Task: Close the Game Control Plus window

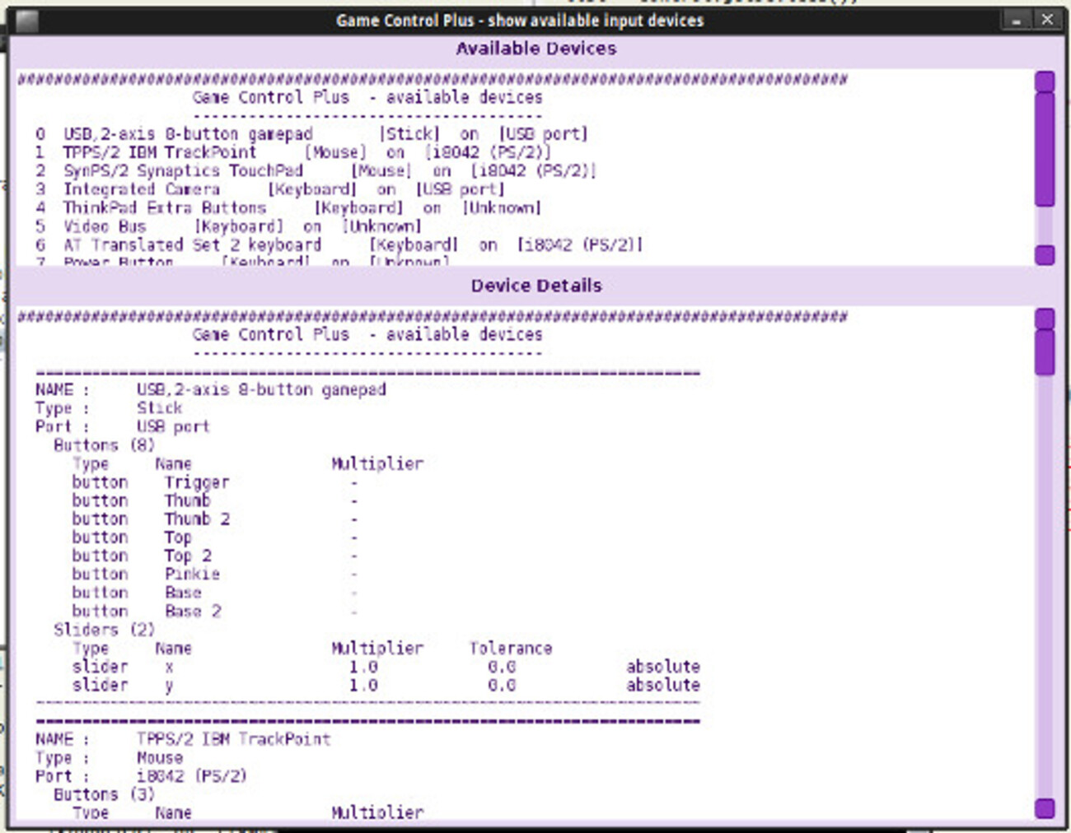Action: [x=1046, y=20]
